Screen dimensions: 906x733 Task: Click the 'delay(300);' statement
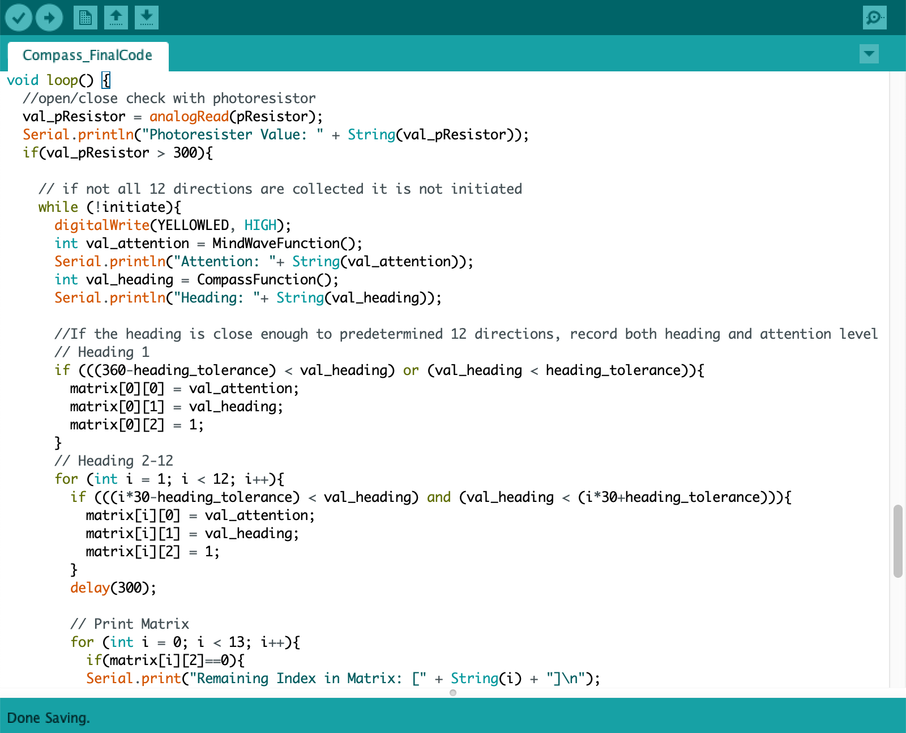tap(113, 588)
